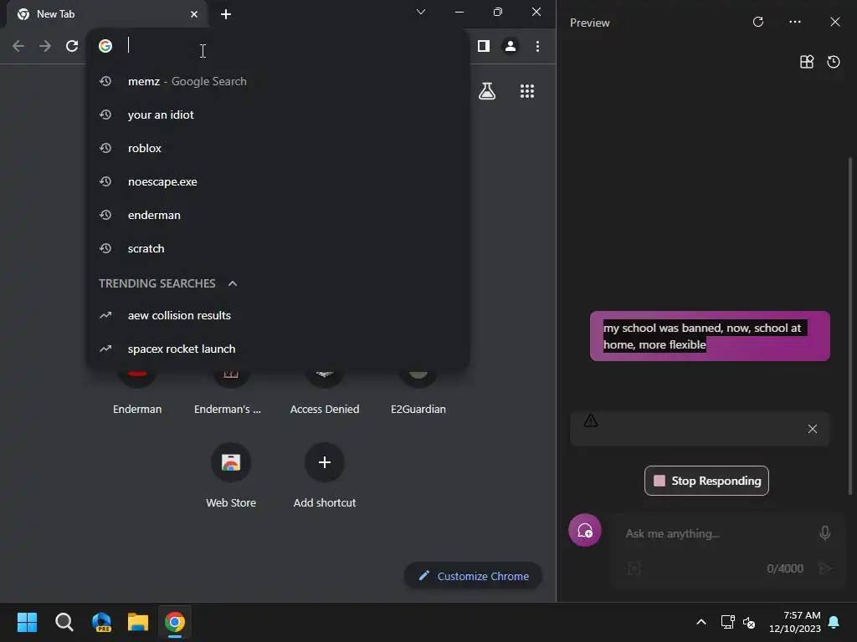Screen dimensions: 857x642
Task: Open Windows taskbar search
Action: pos(64,622)
